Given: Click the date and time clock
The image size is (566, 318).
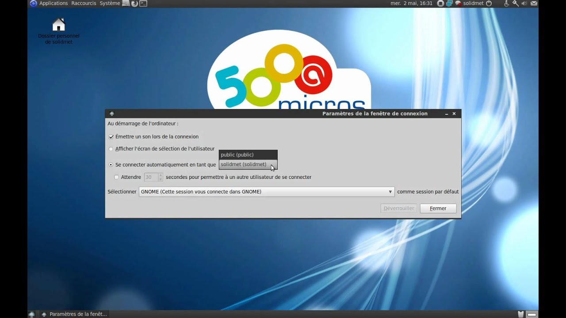Looking at the screenshot, I should point(411,4).
